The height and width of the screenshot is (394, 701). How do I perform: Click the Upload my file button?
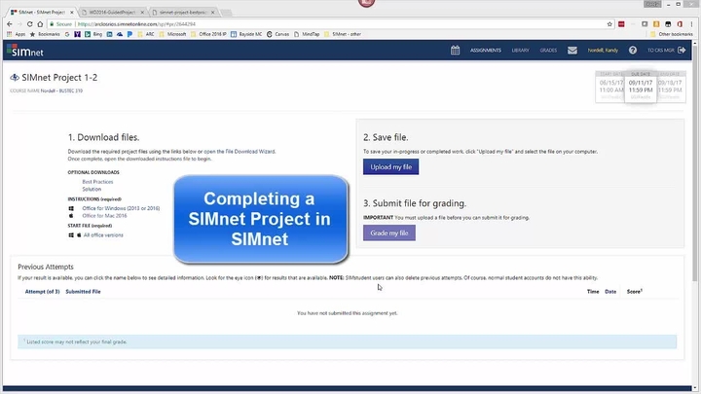coord(390,166)
